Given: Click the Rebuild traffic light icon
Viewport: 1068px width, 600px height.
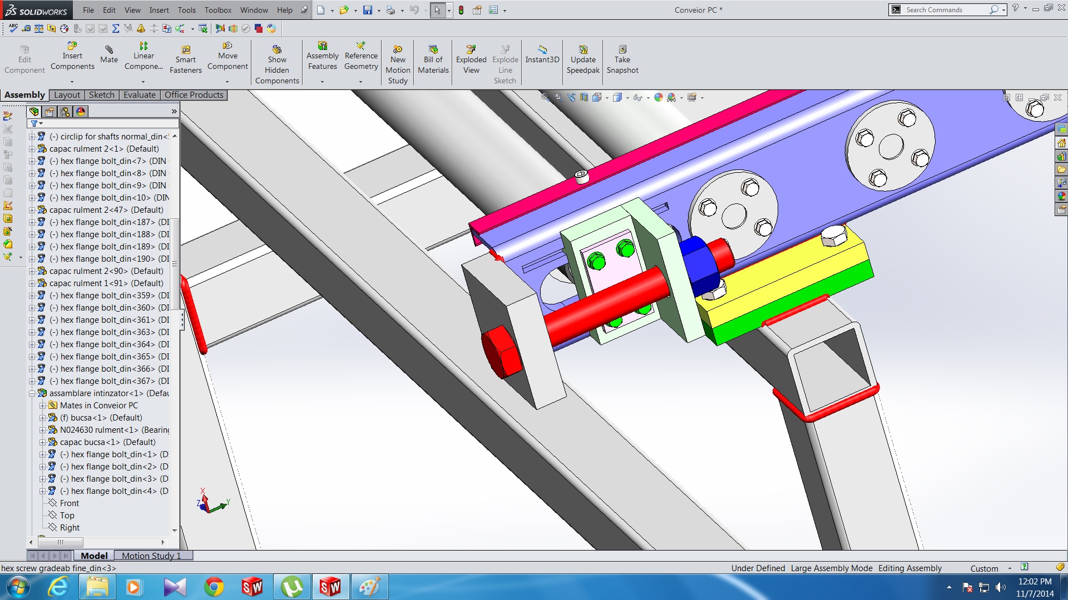Looking at the screenshot, I should (x=461, y=10).
